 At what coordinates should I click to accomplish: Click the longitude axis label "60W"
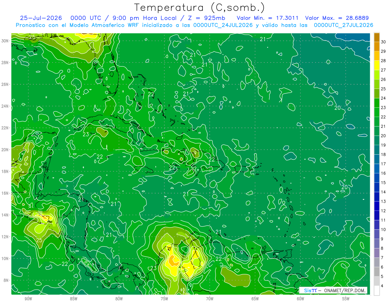301,299
